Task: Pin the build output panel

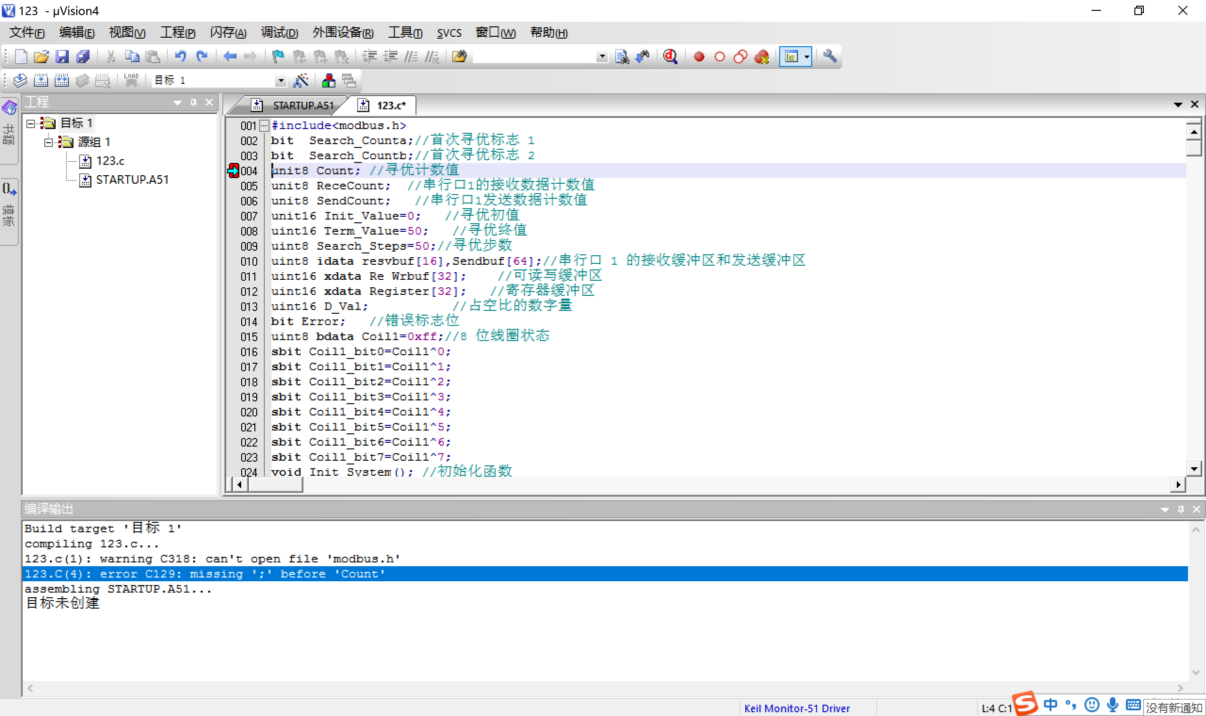Action: pyautogui.click(x=1181, y=509)
